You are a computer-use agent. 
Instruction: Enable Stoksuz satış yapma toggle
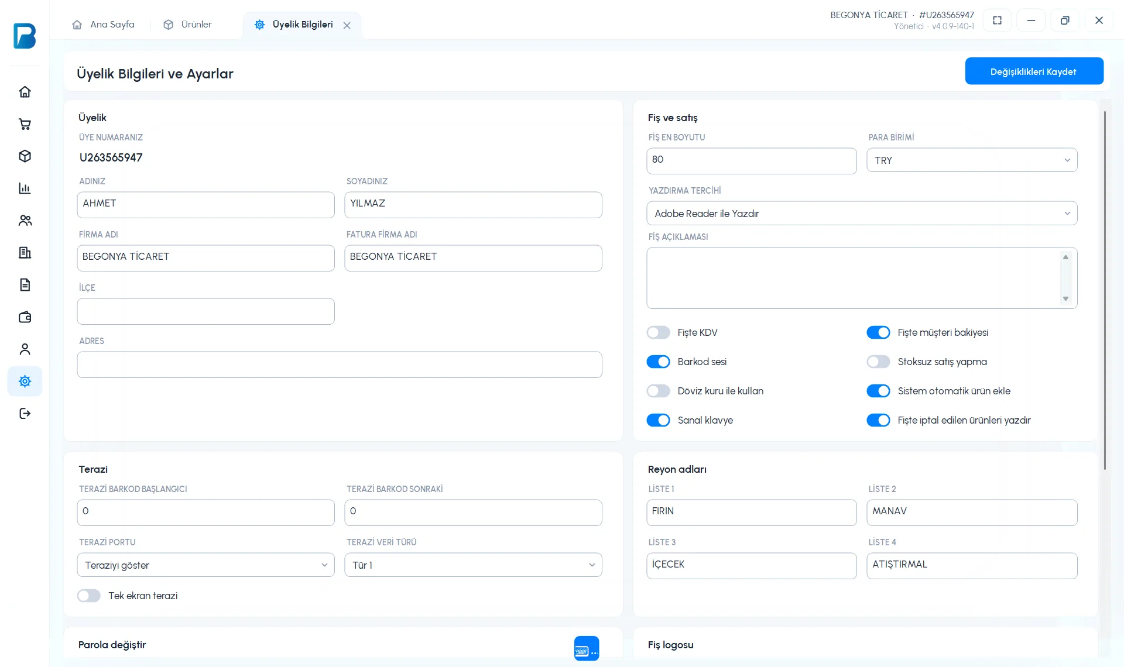pos(878,362)
